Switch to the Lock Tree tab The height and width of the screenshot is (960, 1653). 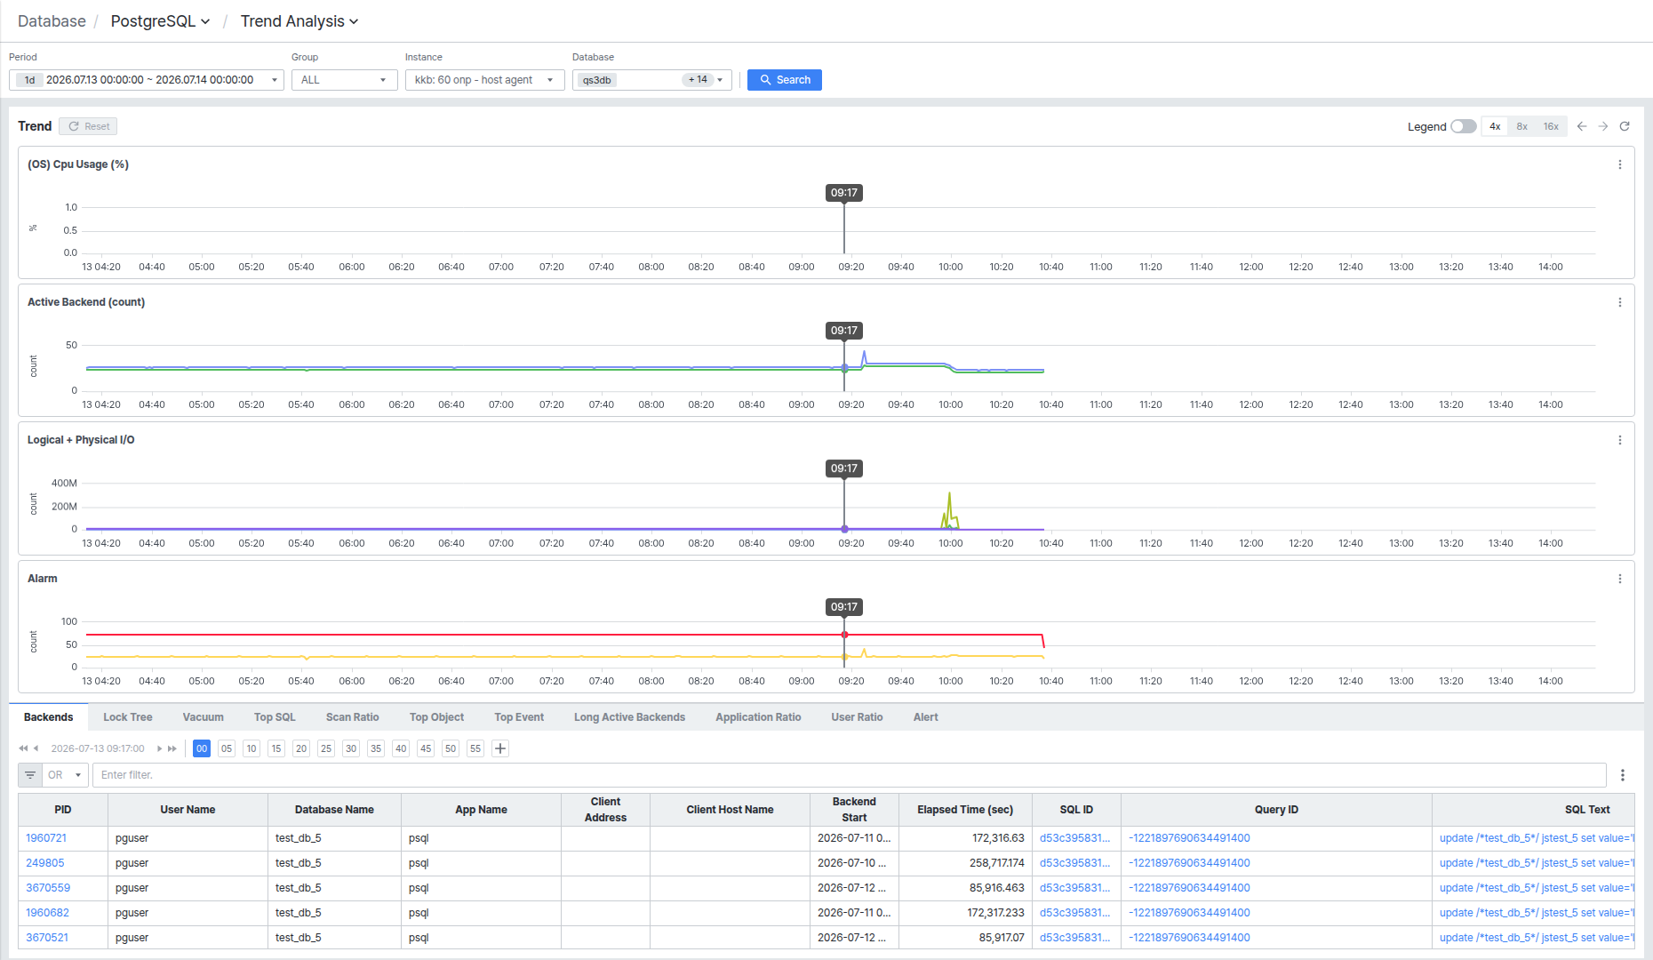[128, 717]
